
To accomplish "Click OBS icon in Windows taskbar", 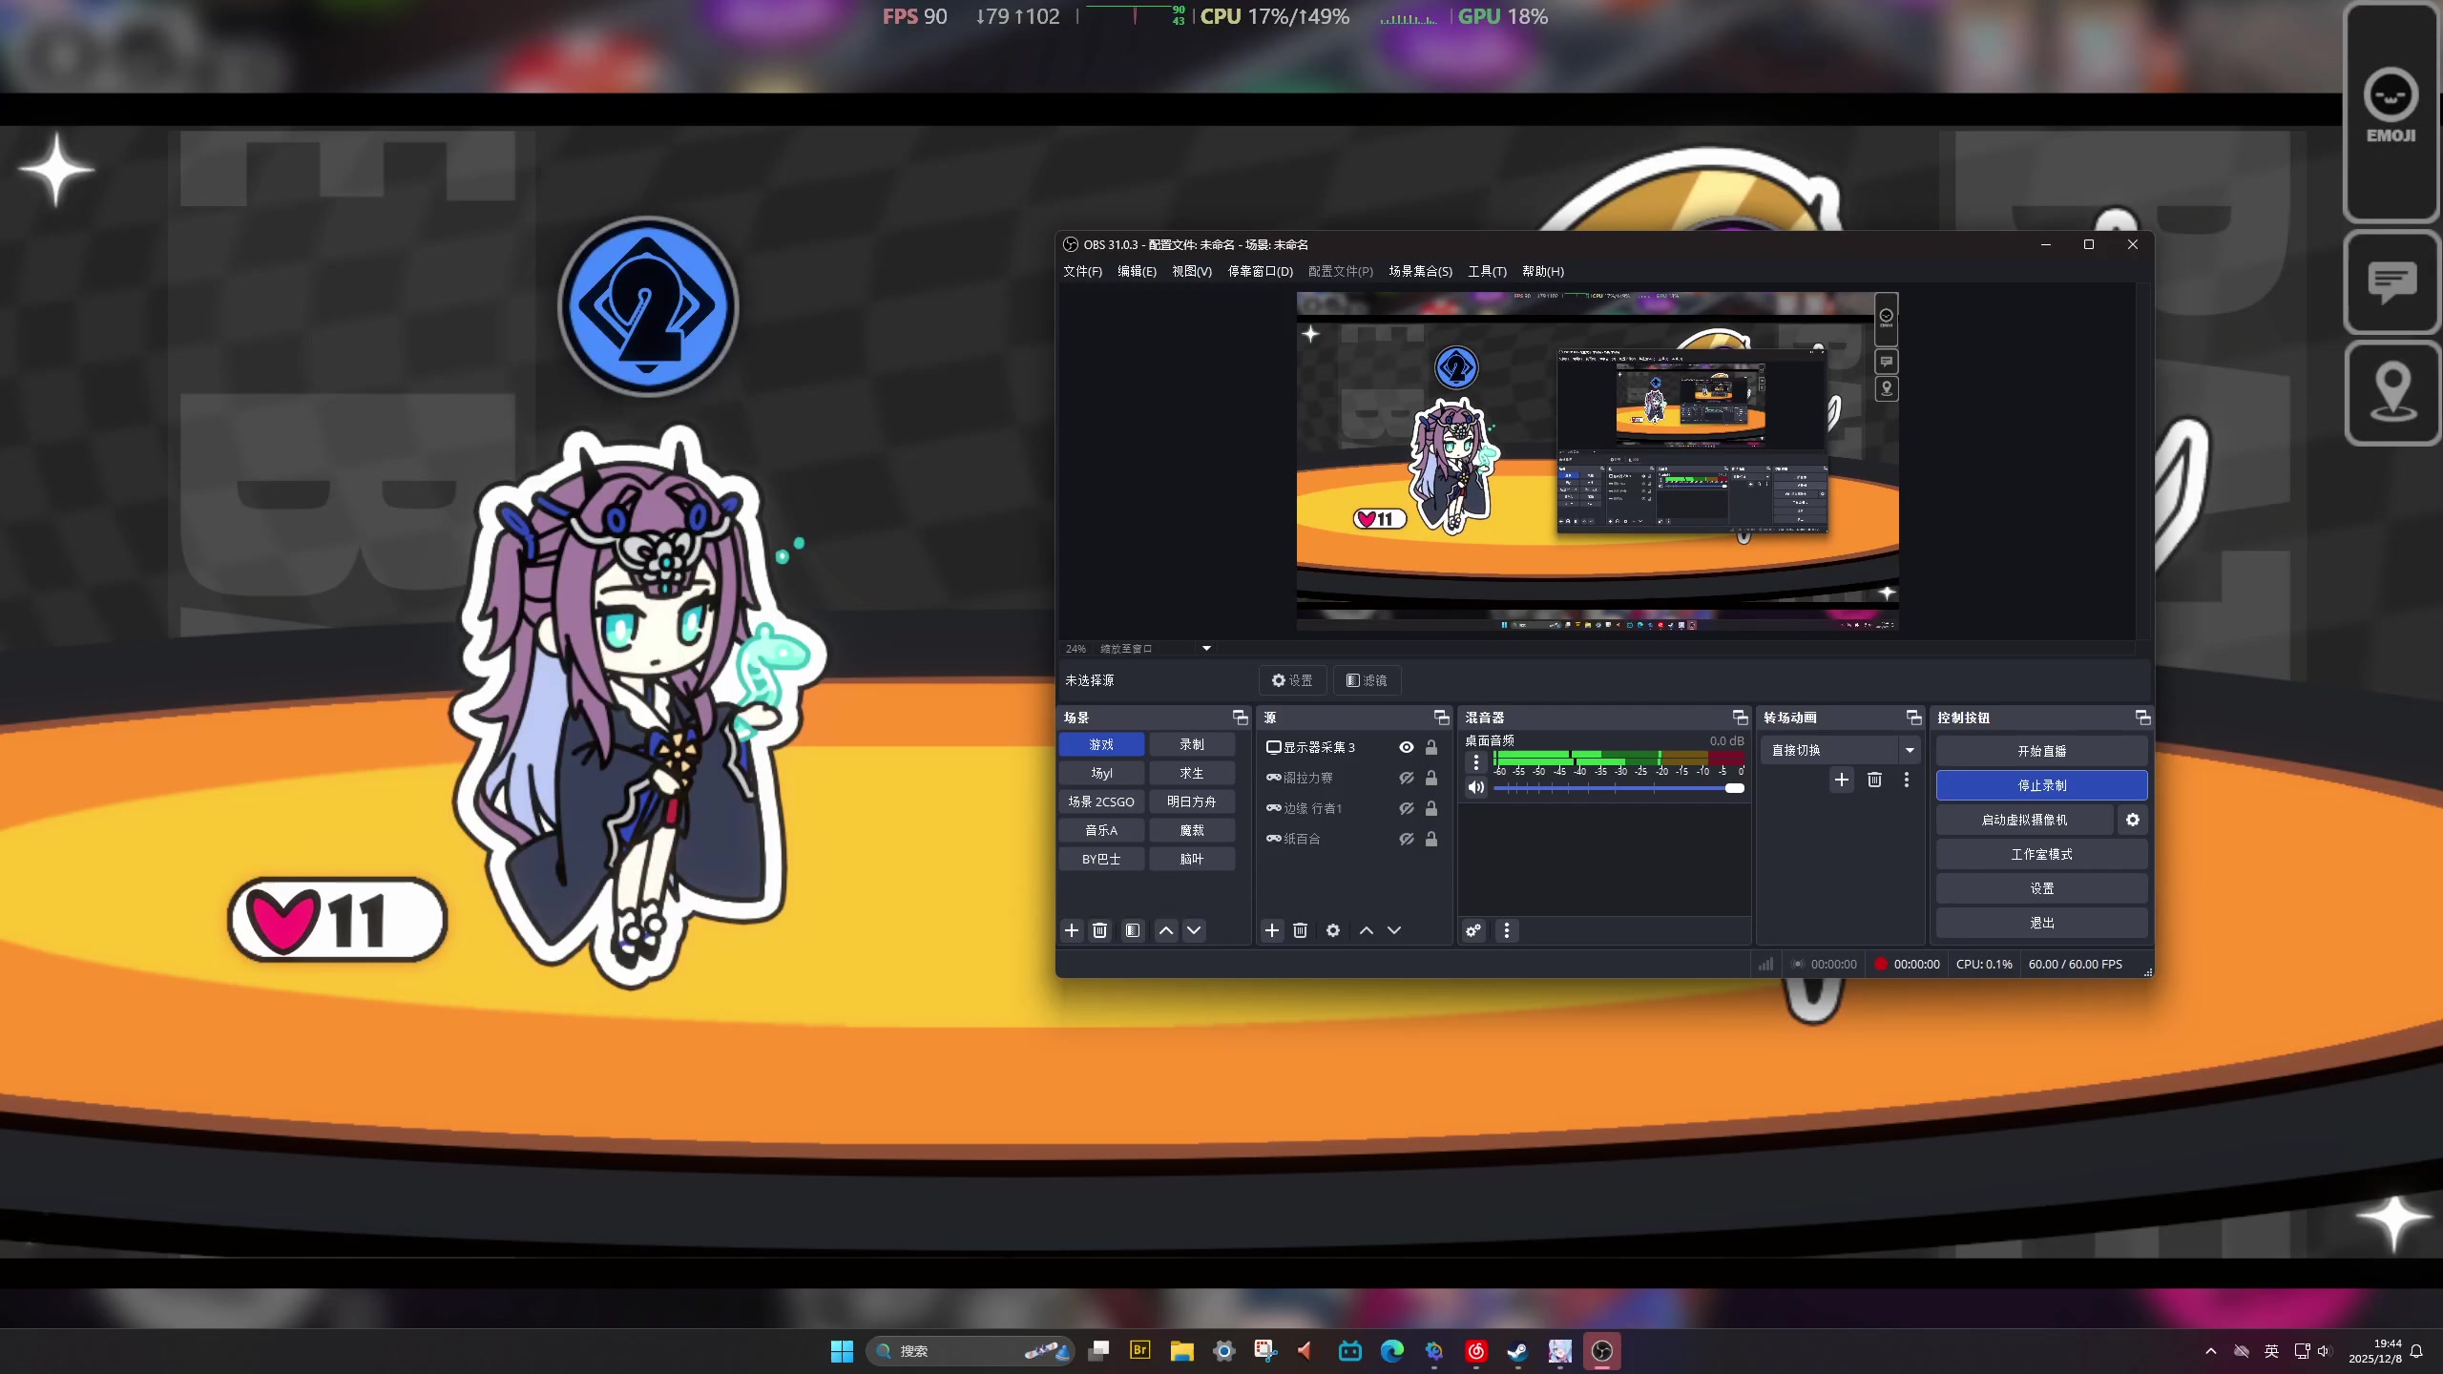I will click(1602, 1351).
